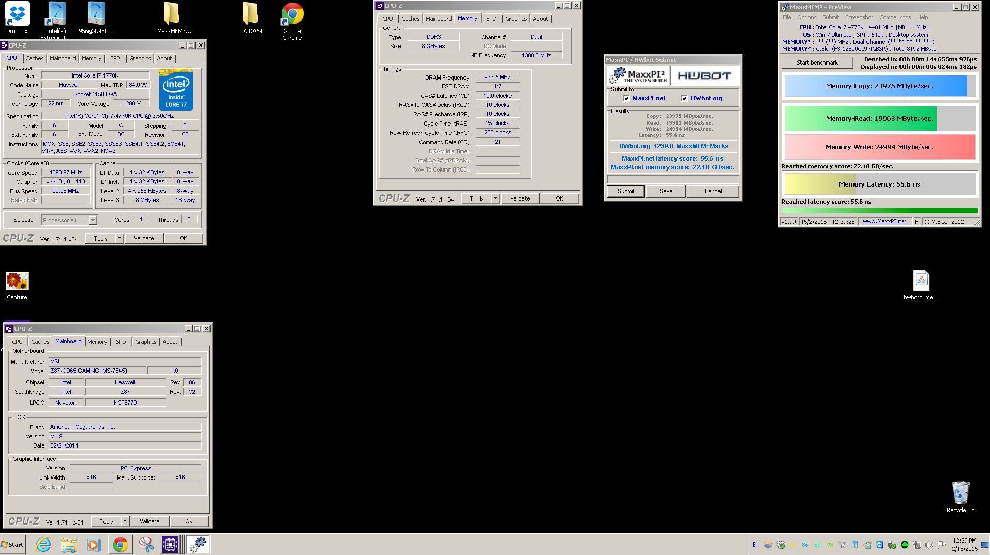Open the Action Center flag icon
Screen dimensions: 990x555
pos(941,545)
